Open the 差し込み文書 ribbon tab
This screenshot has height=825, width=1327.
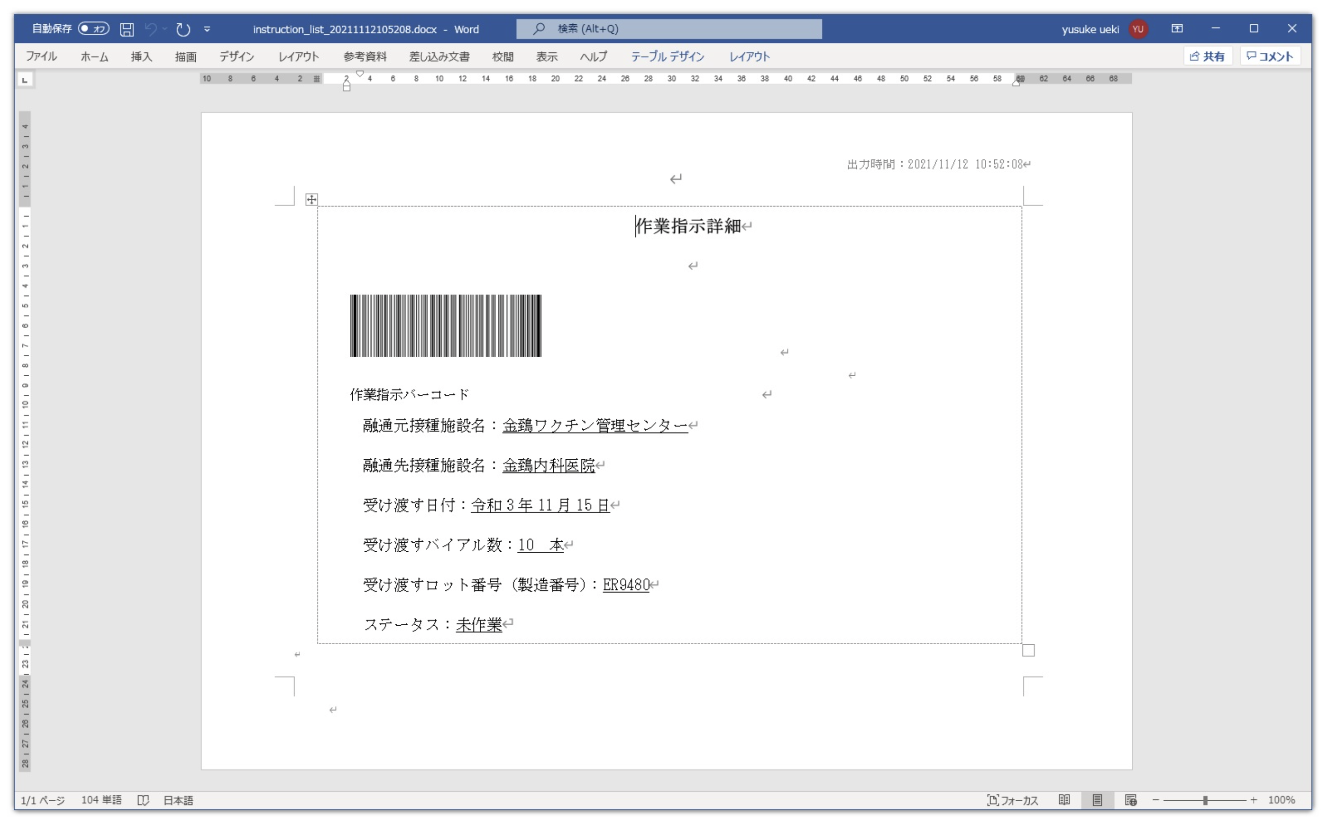440,56
